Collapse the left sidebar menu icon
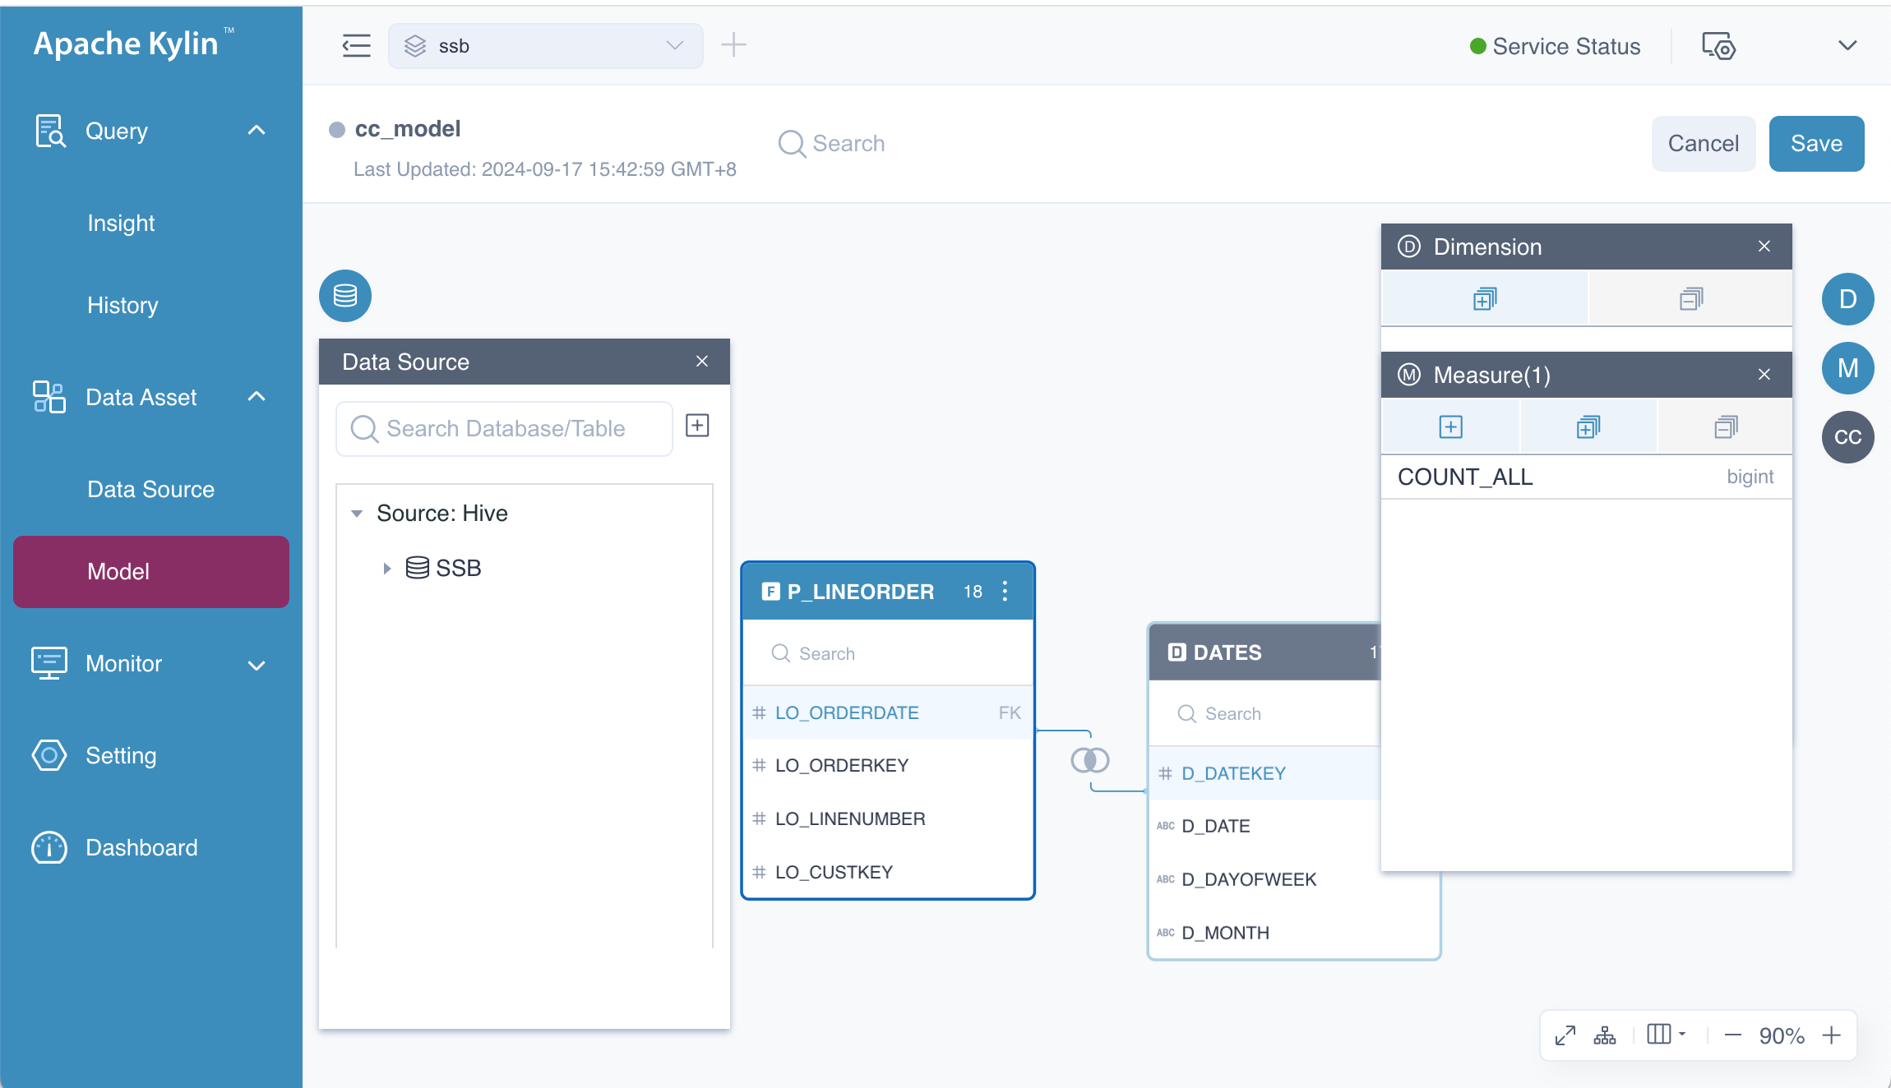The height and width of the screenshot is (1088, 1891). pyautogui.click(x=356, y=46)
